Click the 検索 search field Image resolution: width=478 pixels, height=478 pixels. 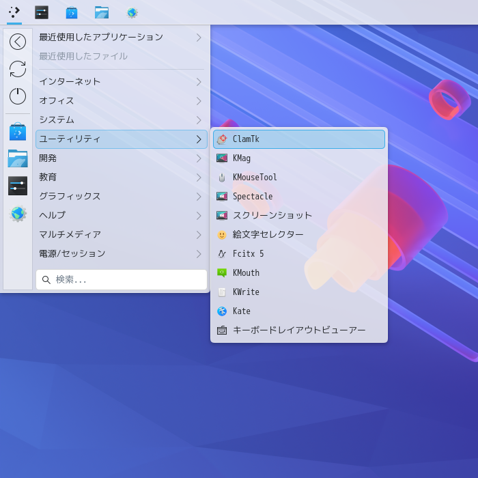[x=122, y=280]
